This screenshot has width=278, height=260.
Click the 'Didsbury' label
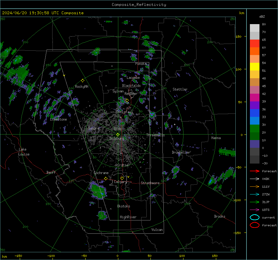tap(117, 139)
